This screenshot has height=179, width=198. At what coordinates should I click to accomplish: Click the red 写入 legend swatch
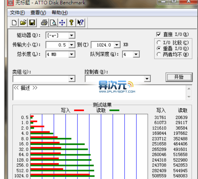[79, 110]
